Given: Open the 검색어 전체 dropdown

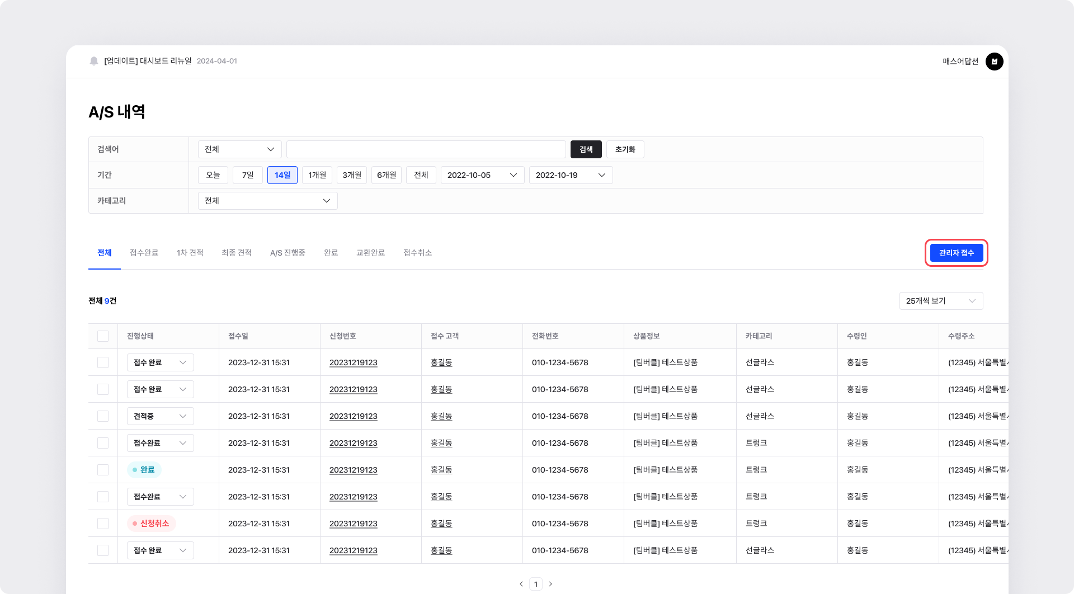Looking at the screenshot, I should coord(239,149).
